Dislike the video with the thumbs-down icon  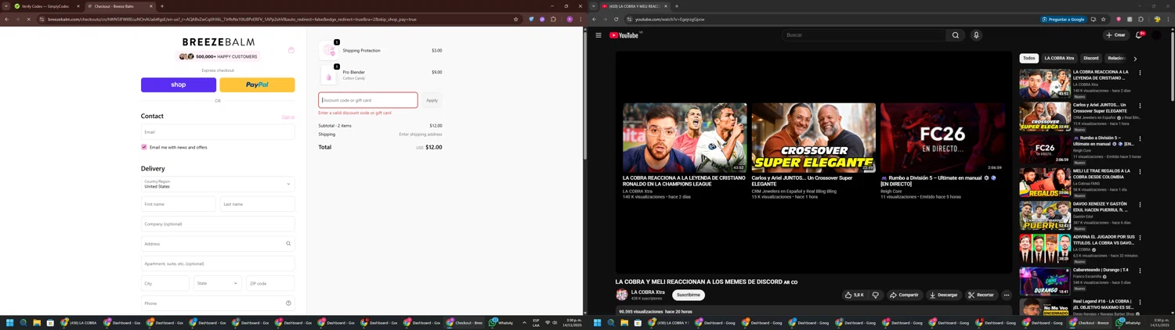(x=876, y=295)
